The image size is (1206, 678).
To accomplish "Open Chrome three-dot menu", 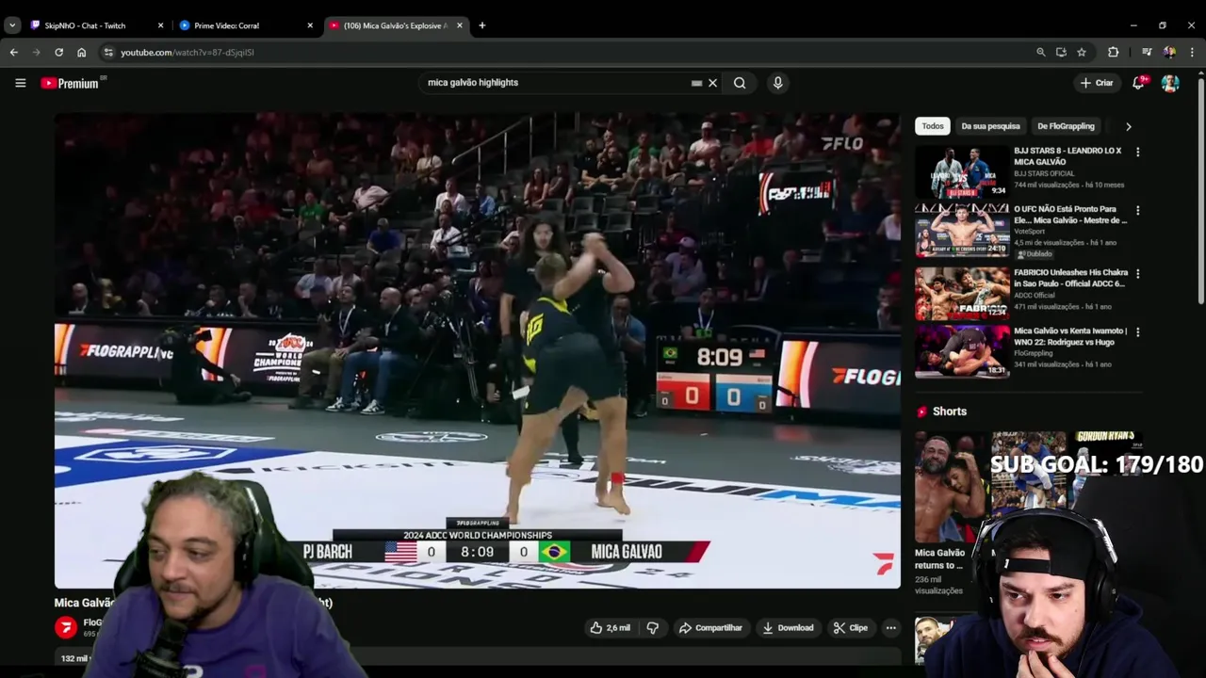I will pyautogui.click(x=1192, y=53).
